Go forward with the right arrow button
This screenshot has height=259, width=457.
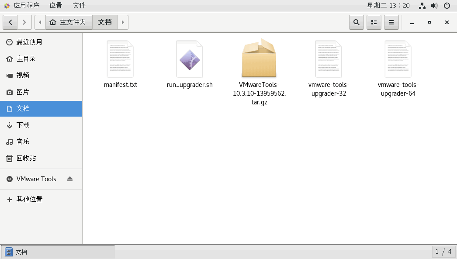coord(24,22)
